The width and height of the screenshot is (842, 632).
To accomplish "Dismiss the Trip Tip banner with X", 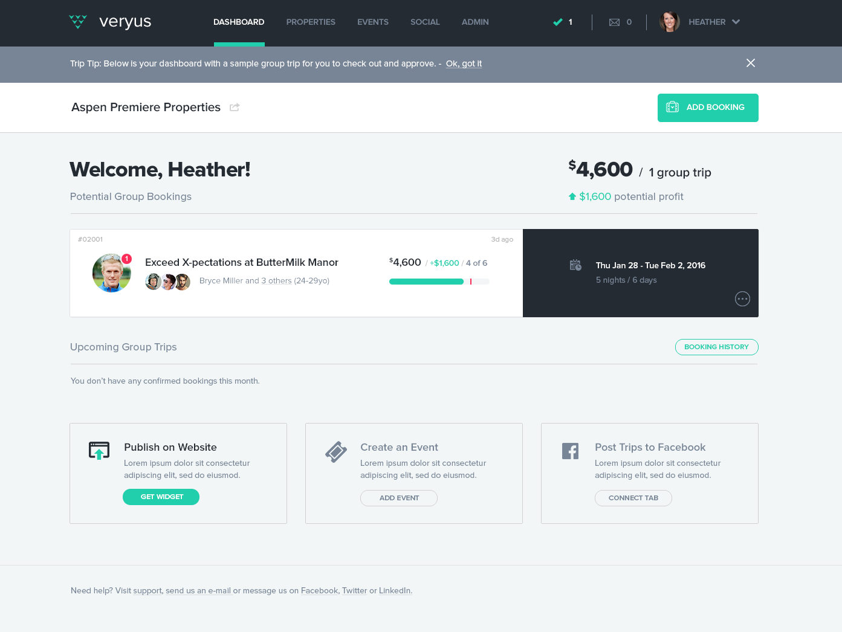I will point(751,63).
